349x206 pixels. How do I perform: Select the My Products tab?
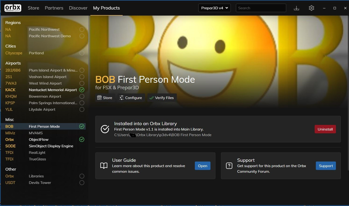pos(106,8)
